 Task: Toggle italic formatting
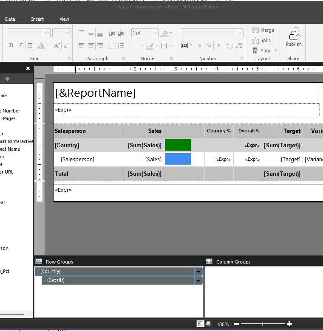point(20,45)
